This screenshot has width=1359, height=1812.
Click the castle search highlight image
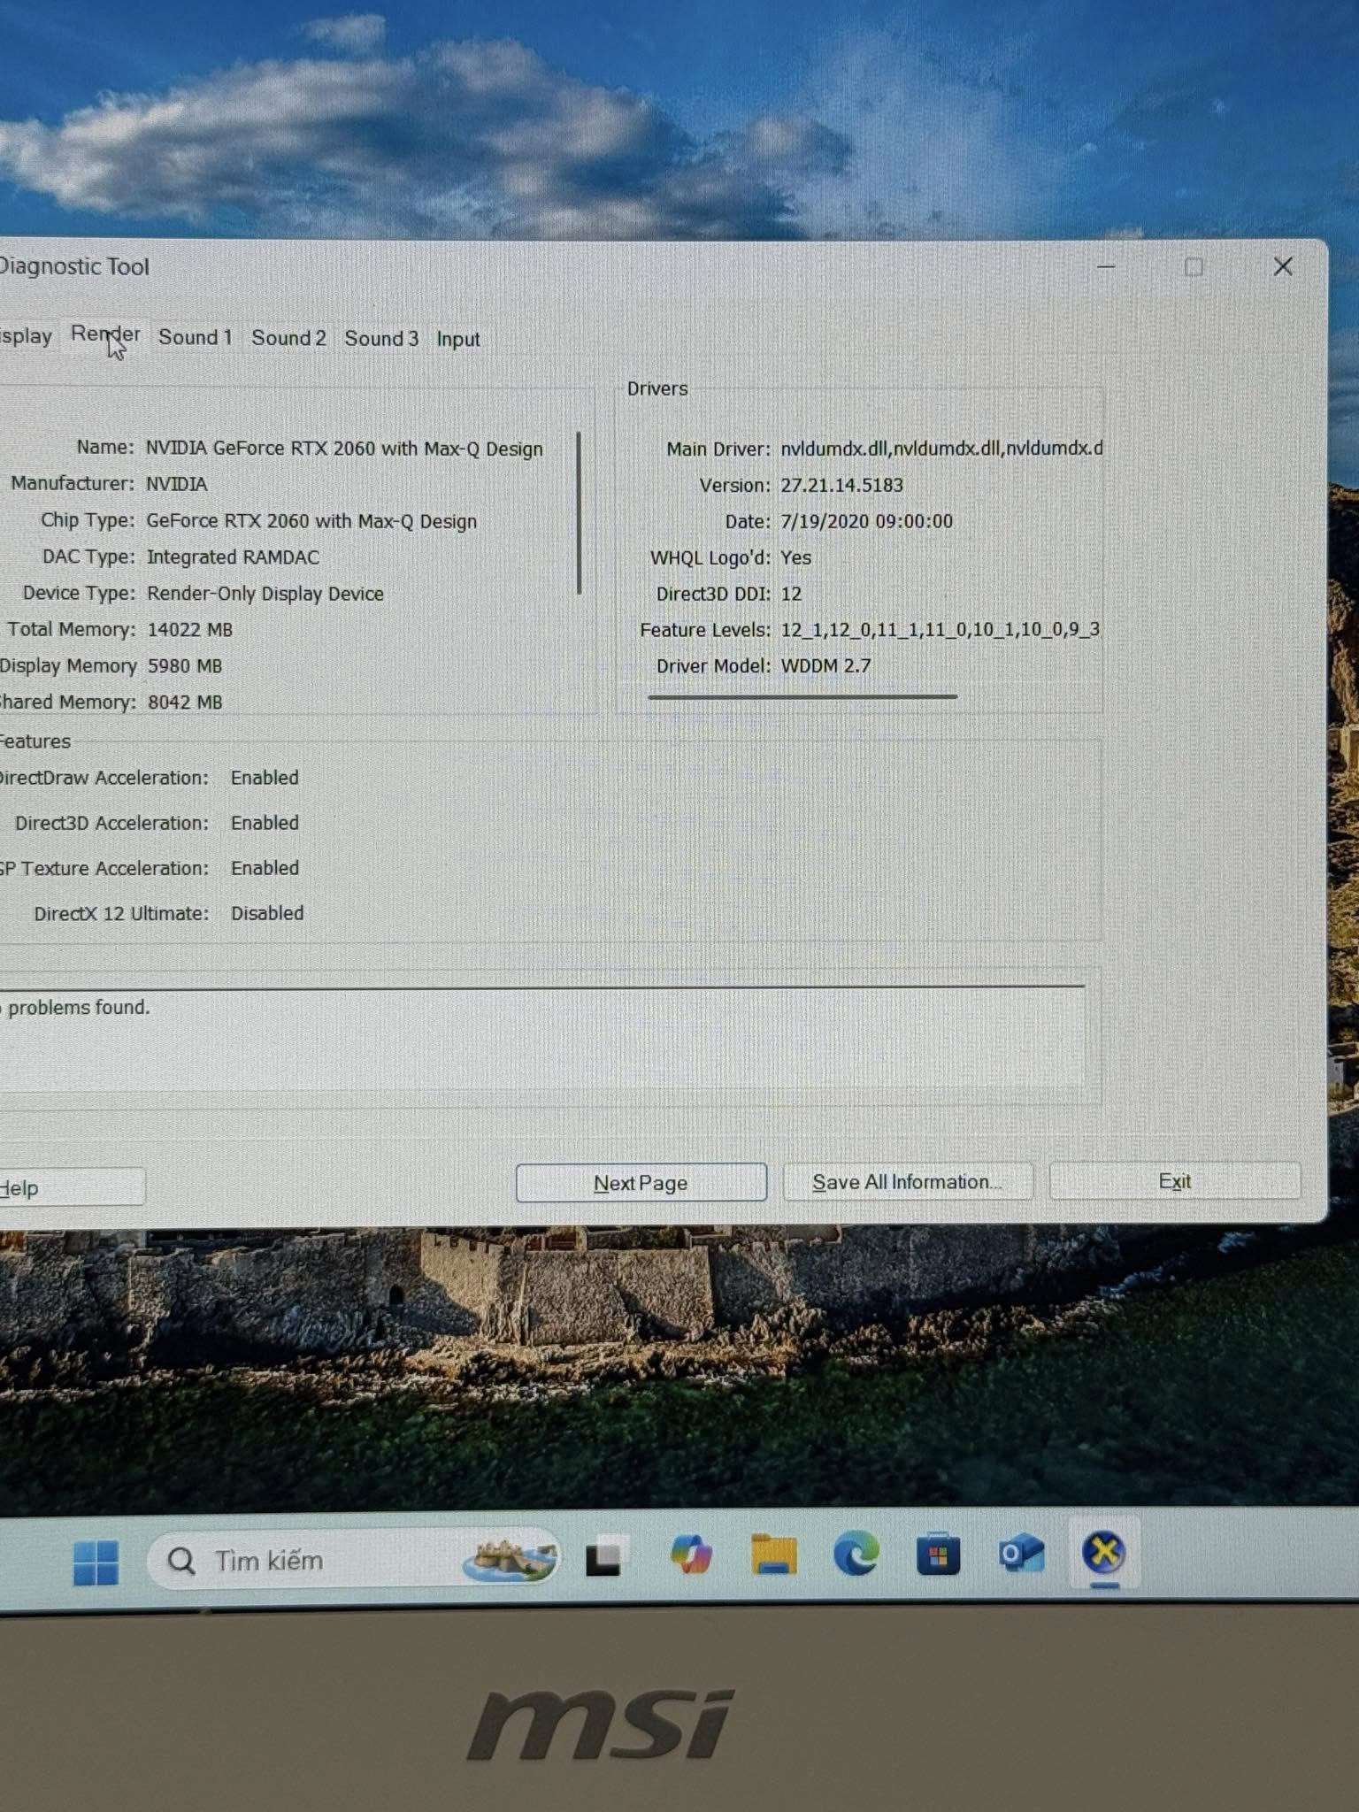[510, 1560]
